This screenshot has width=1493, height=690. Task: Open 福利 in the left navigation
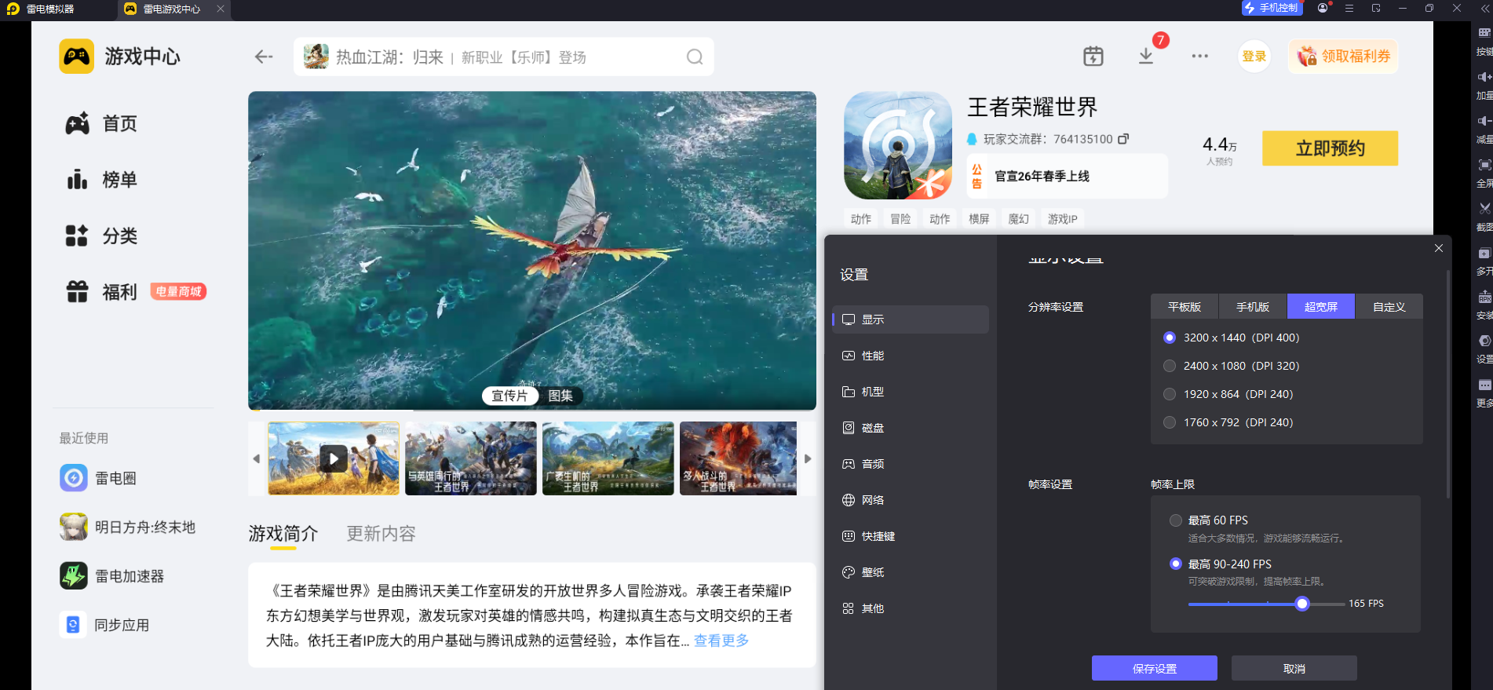point(101,292)
